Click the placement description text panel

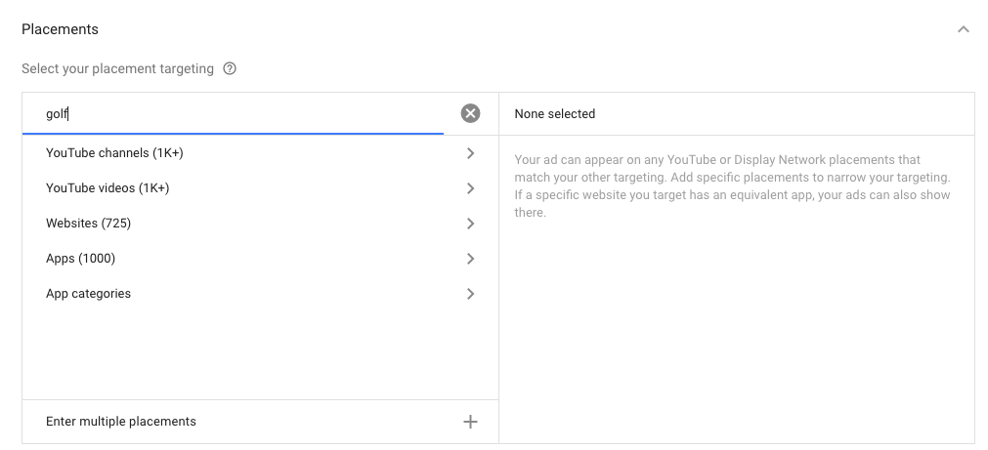coord(732,185)
